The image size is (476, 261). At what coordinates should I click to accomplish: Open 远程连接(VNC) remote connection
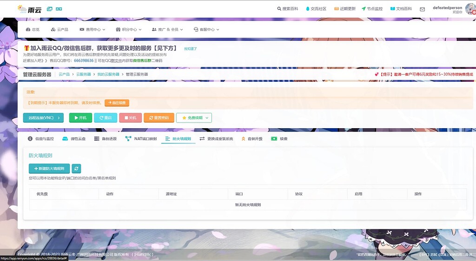pyautogui.click(x=43, y=117)
